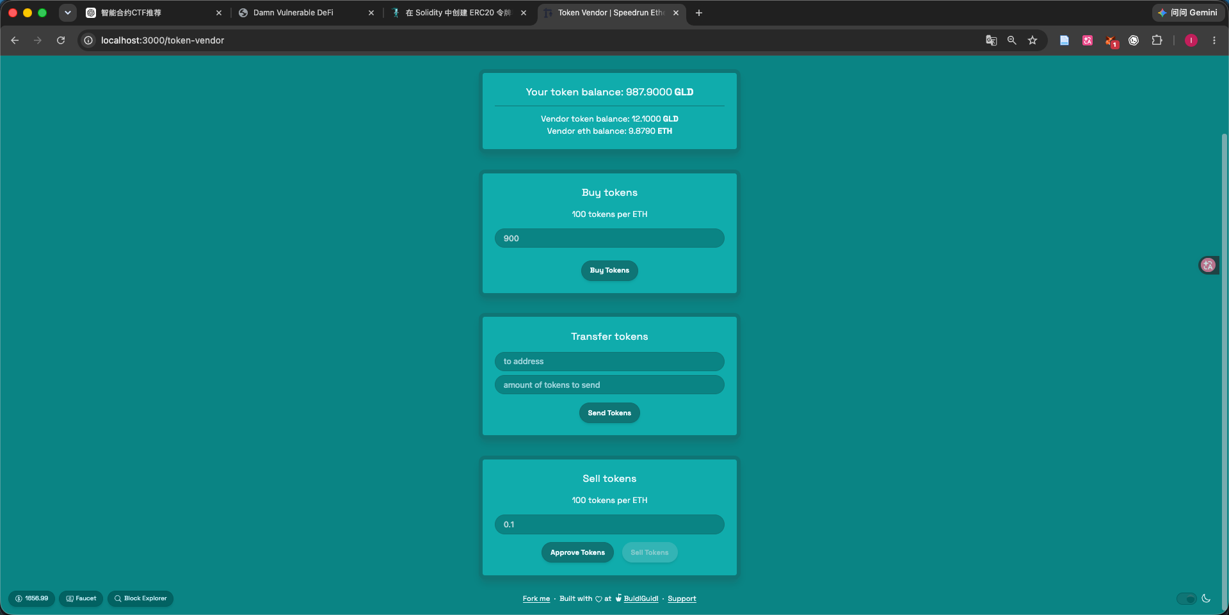
Task: Focus the to address field
Action: (609, 362)
